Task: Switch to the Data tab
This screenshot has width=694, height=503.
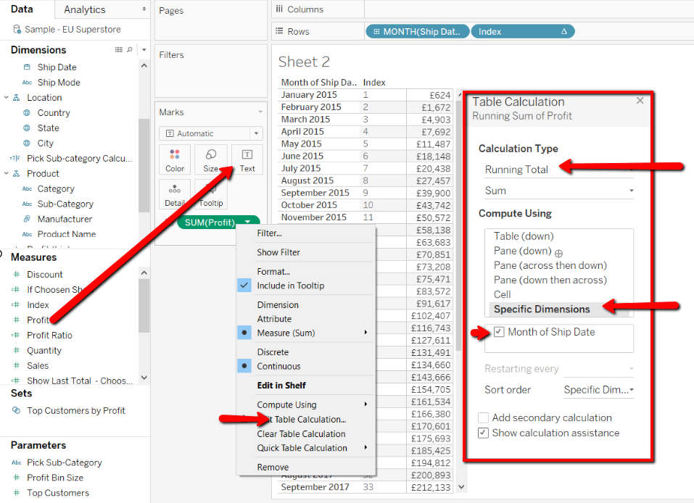Action: (22, 9)
